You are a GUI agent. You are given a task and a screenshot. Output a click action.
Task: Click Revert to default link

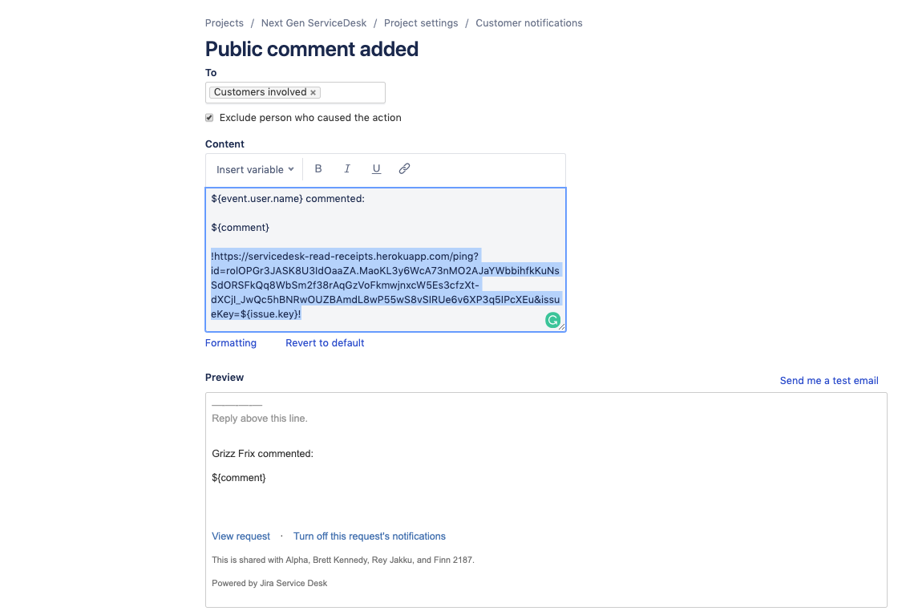coord(325,343)
